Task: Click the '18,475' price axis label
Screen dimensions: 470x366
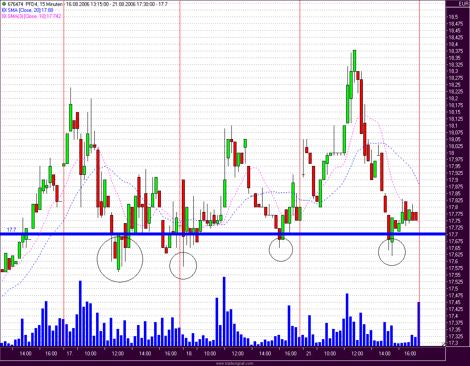Action: [x=455, y=24]
